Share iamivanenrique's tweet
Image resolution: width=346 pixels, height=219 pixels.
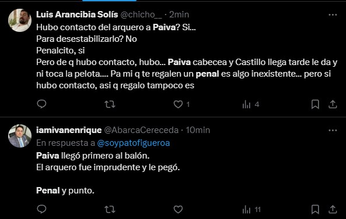(333, 210)
